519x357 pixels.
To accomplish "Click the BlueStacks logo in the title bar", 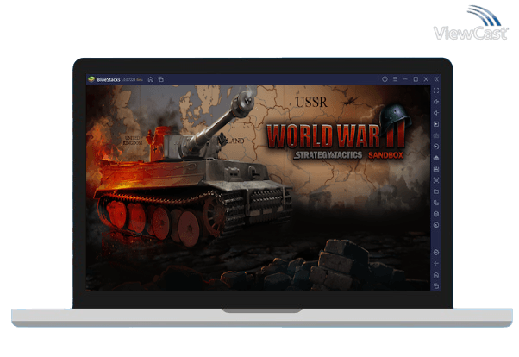I will click(91, 79).
